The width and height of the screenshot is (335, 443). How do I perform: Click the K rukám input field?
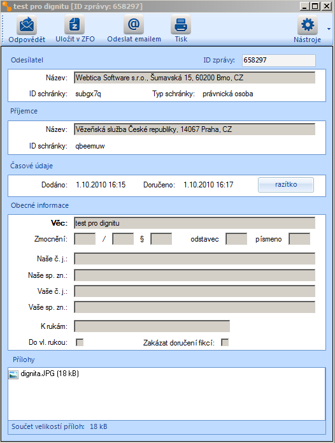[x=152, y=326]
